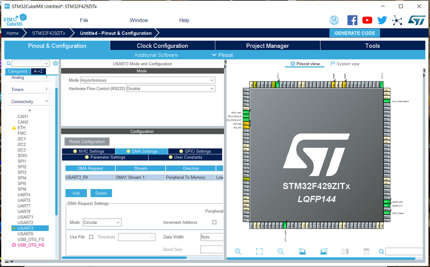This screenshot has height=267, width=430.
Task: Click the ST community network icon
Action: 397,20
